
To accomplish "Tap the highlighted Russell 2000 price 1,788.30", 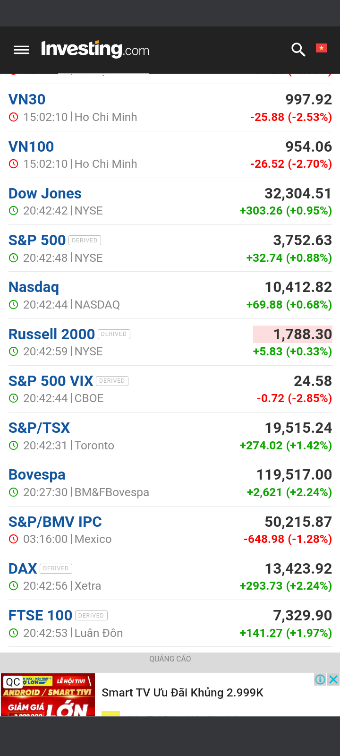I will tap(293, 334).
